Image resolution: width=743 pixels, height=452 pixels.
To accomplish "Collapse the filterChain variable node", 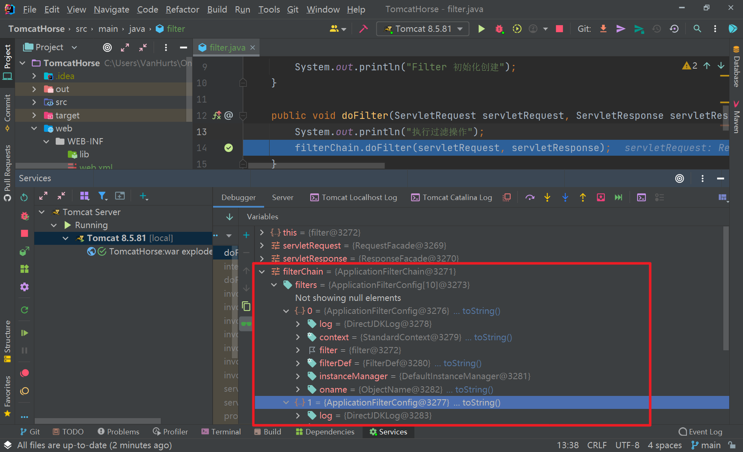I will [261, 271].
